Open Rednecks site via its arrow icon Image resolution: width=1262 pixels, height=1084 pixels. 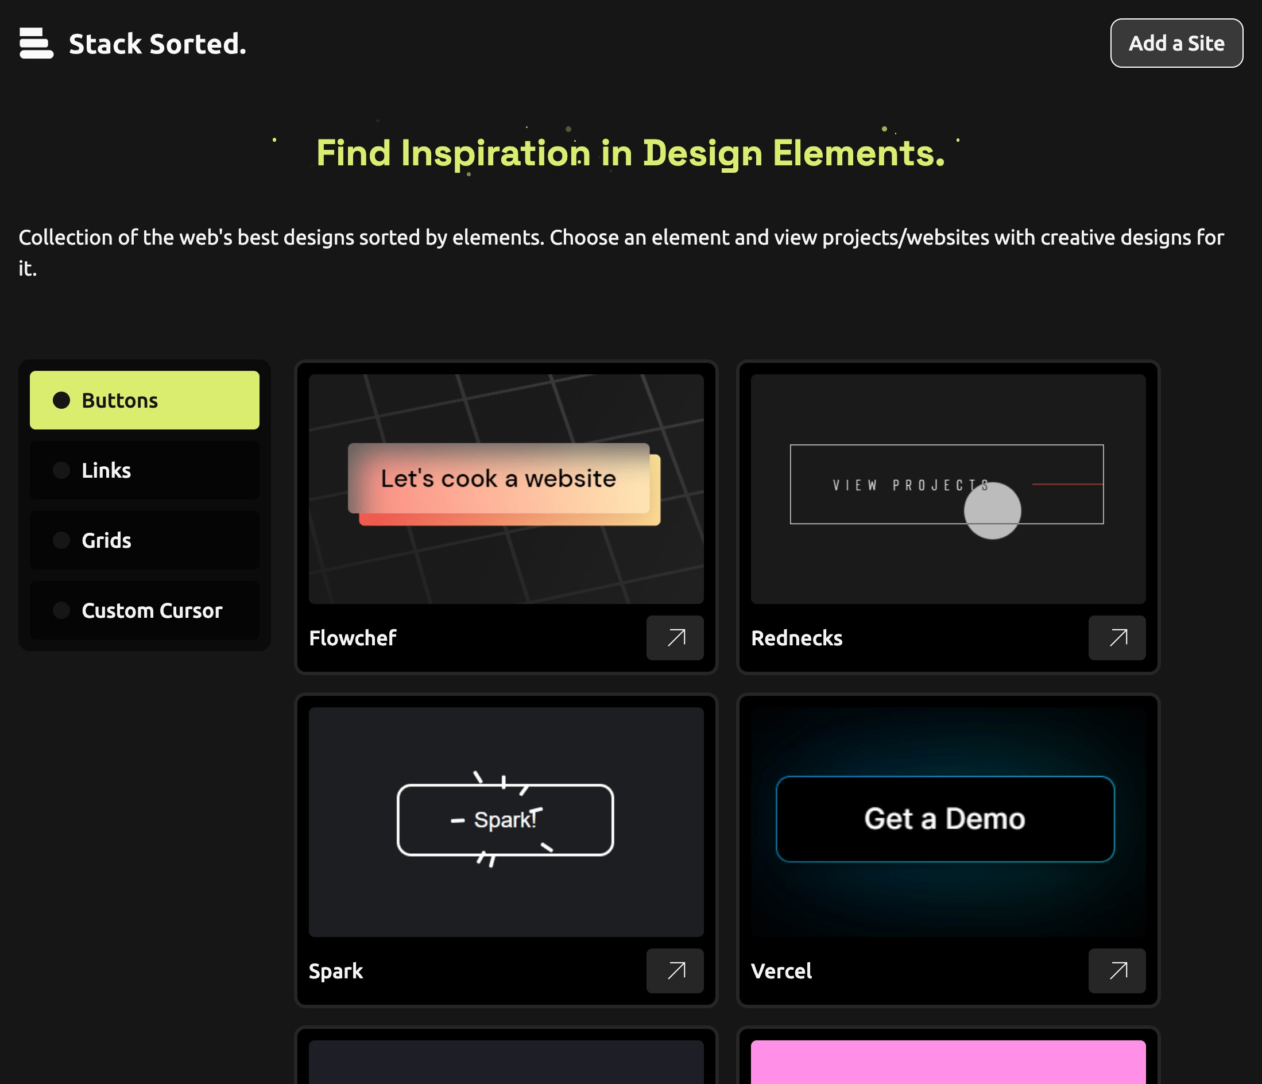(1117, 638)
